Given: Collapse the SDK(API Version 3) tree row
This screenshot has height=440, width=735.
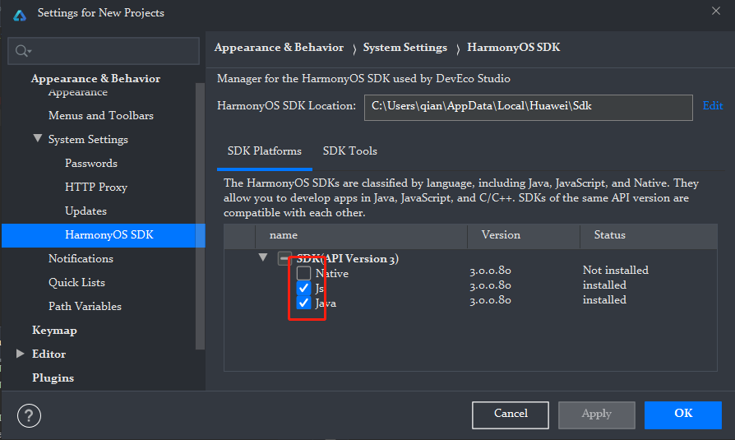Looking at the screenshot, I should point(263,257).
